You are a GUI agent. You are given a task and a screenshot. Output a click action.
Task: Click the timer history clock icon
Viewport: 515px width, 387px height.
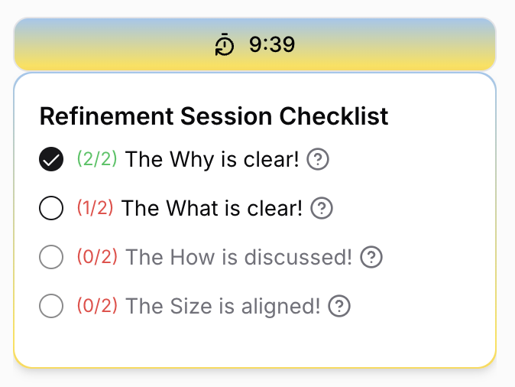pyautogui.click(x=225, y=45)
